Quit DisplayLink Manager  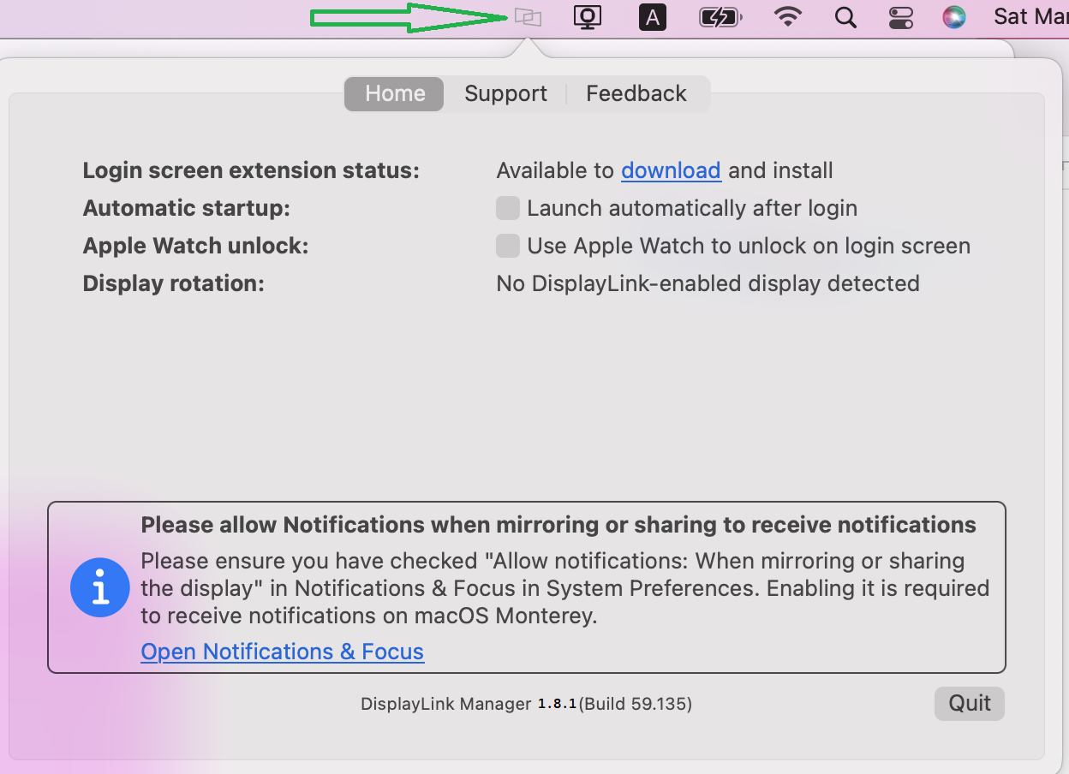pos(969,703)
